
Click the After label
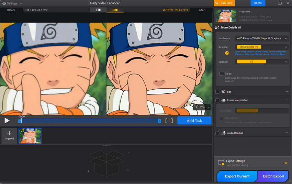pyautogui.click(x=202, y=10)
